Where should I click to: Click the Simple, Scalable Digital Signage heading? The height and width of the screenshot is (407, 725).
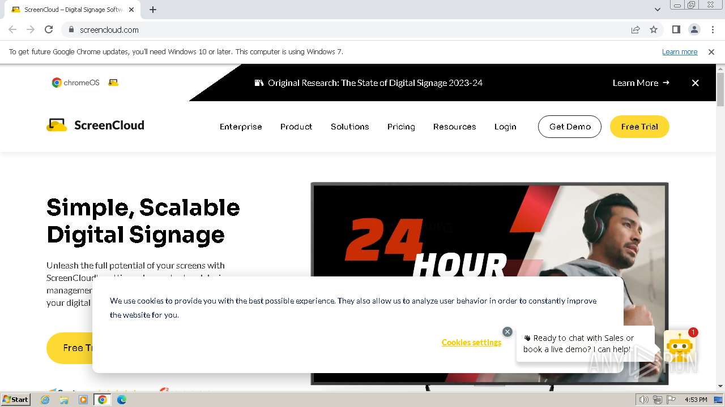click(x=143, y=221)
